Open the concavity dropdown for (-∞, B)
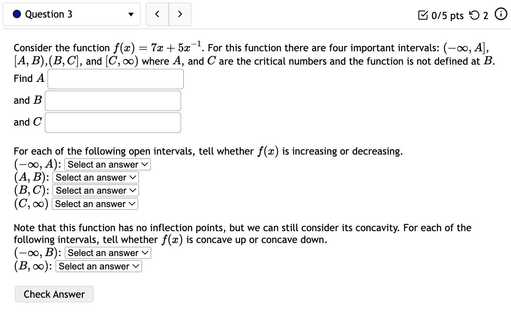This screenshot has height=323, width=511. [x=107, y=253]
